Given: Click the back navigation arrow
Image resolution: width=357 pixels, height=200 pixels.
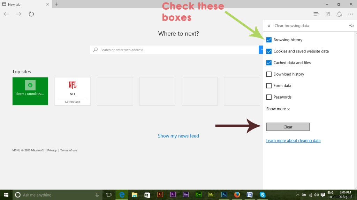Looking at the screenshot, I should click(x=6, y=14).
